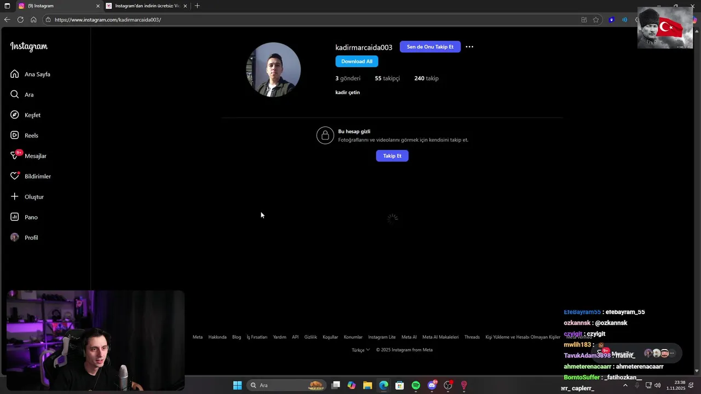Open the 55 takipçi followers link
Screen dimensions: 701x394
(x=387, y=78)
